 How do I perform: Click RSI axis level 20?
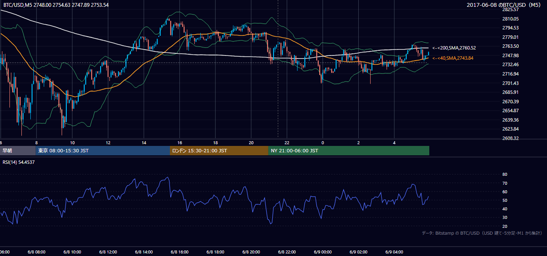505,226
